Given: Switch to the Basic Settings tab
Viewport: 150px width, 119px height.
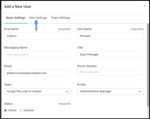Looking at the screenshot, I should [16, 18].
